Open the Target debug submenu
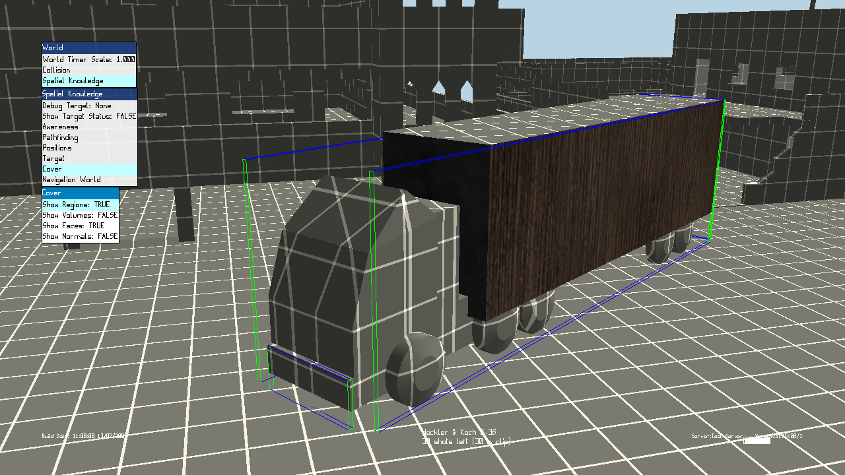 click(x=89, y=158)
